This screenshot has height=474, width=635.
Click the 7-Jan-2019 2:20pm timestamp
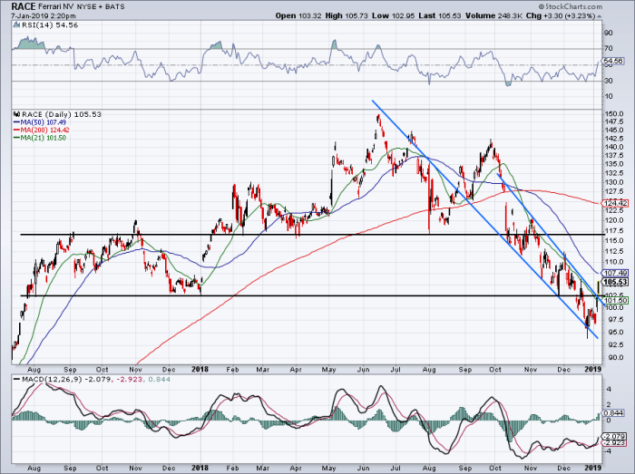point(44,15)
